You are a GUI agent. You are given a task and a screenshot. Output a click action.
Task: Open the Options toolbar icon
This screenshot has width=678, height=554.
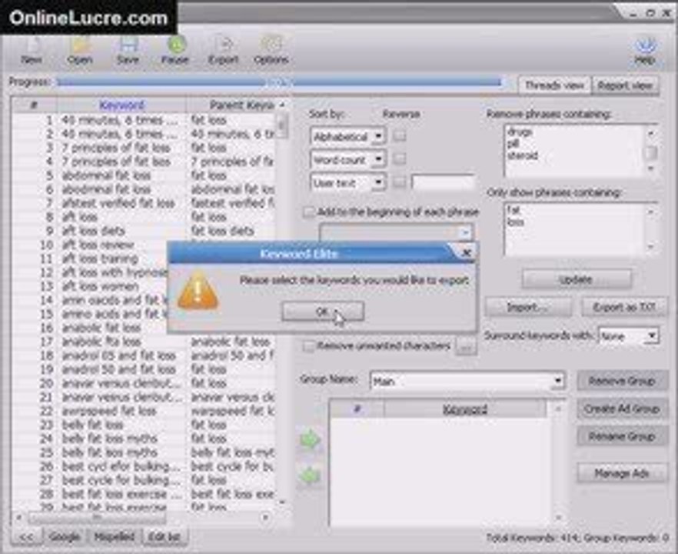click(271, 51)
